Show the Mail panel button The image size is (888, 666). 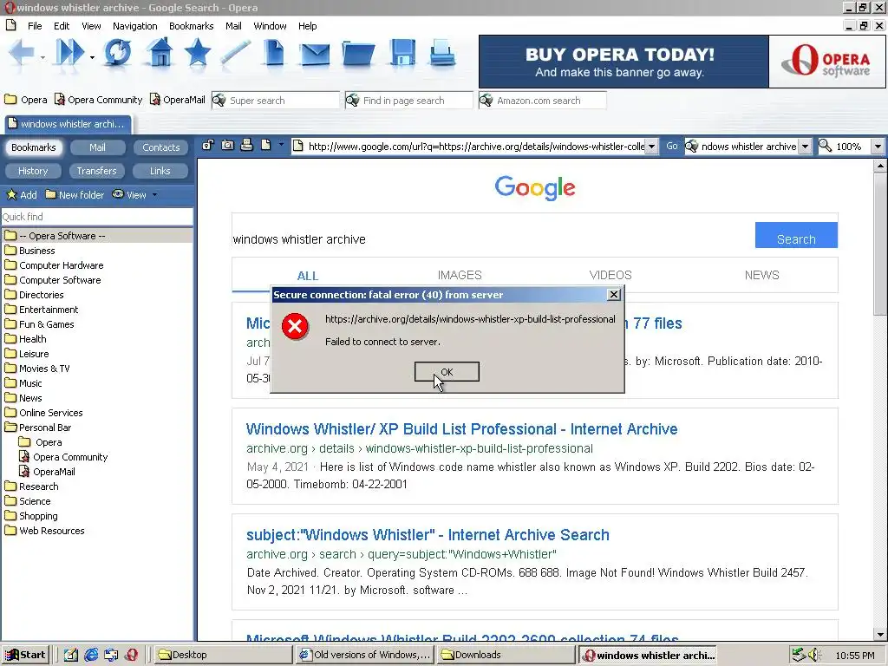tap(97, 147)
